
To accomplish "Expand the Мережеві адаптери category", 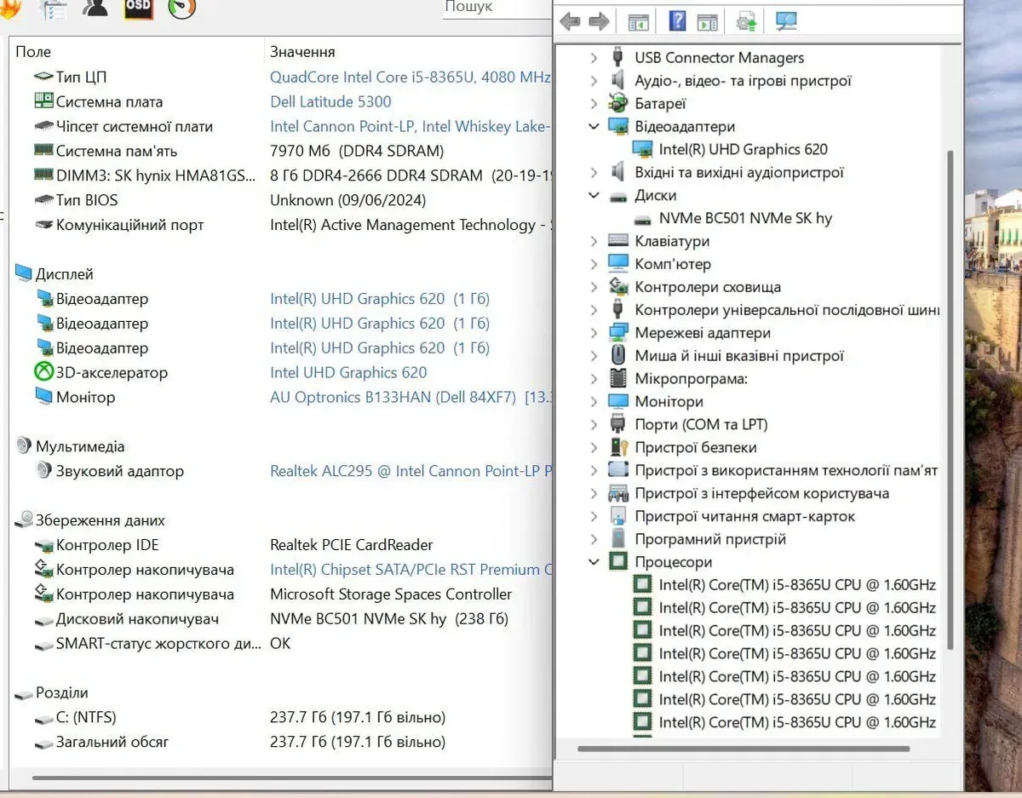I will (594, 333).
